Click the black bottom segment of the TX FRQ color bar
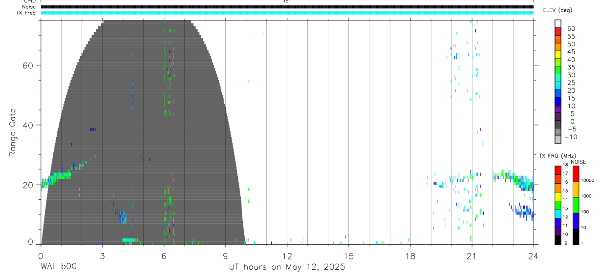This screenshot has width=600, height=277. pos(557,239)
